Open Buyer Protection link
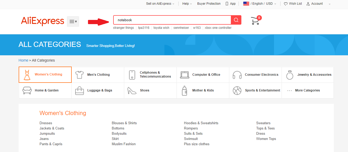The height and width of the screenshot is (152, 348). [x=209, y=4]
